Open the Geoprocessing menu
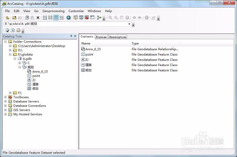The height and width of the screenshot is (157, 237). pyautogui.click(x=53, y=11)
